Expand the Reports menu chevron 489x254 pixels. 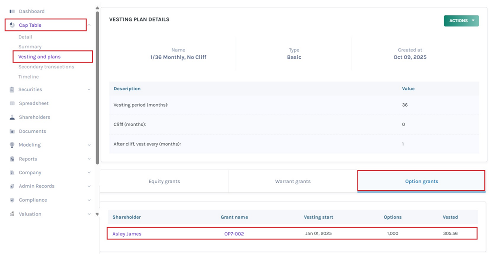click(x=89, y=159)
